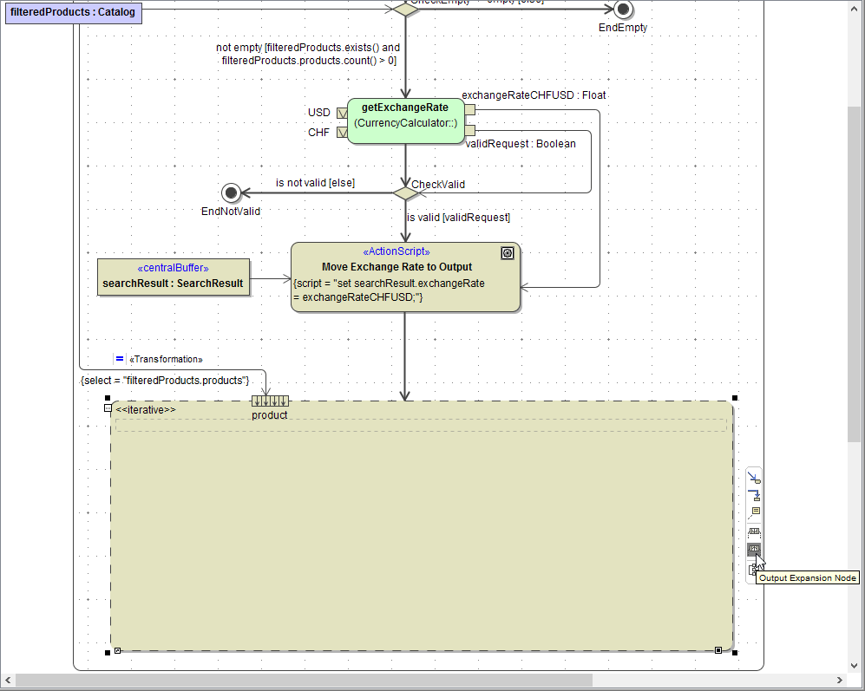This screenshot has width=865, height=691.
Task: Select the output pin tool in the floating toolbar
Action: [753, 495]
